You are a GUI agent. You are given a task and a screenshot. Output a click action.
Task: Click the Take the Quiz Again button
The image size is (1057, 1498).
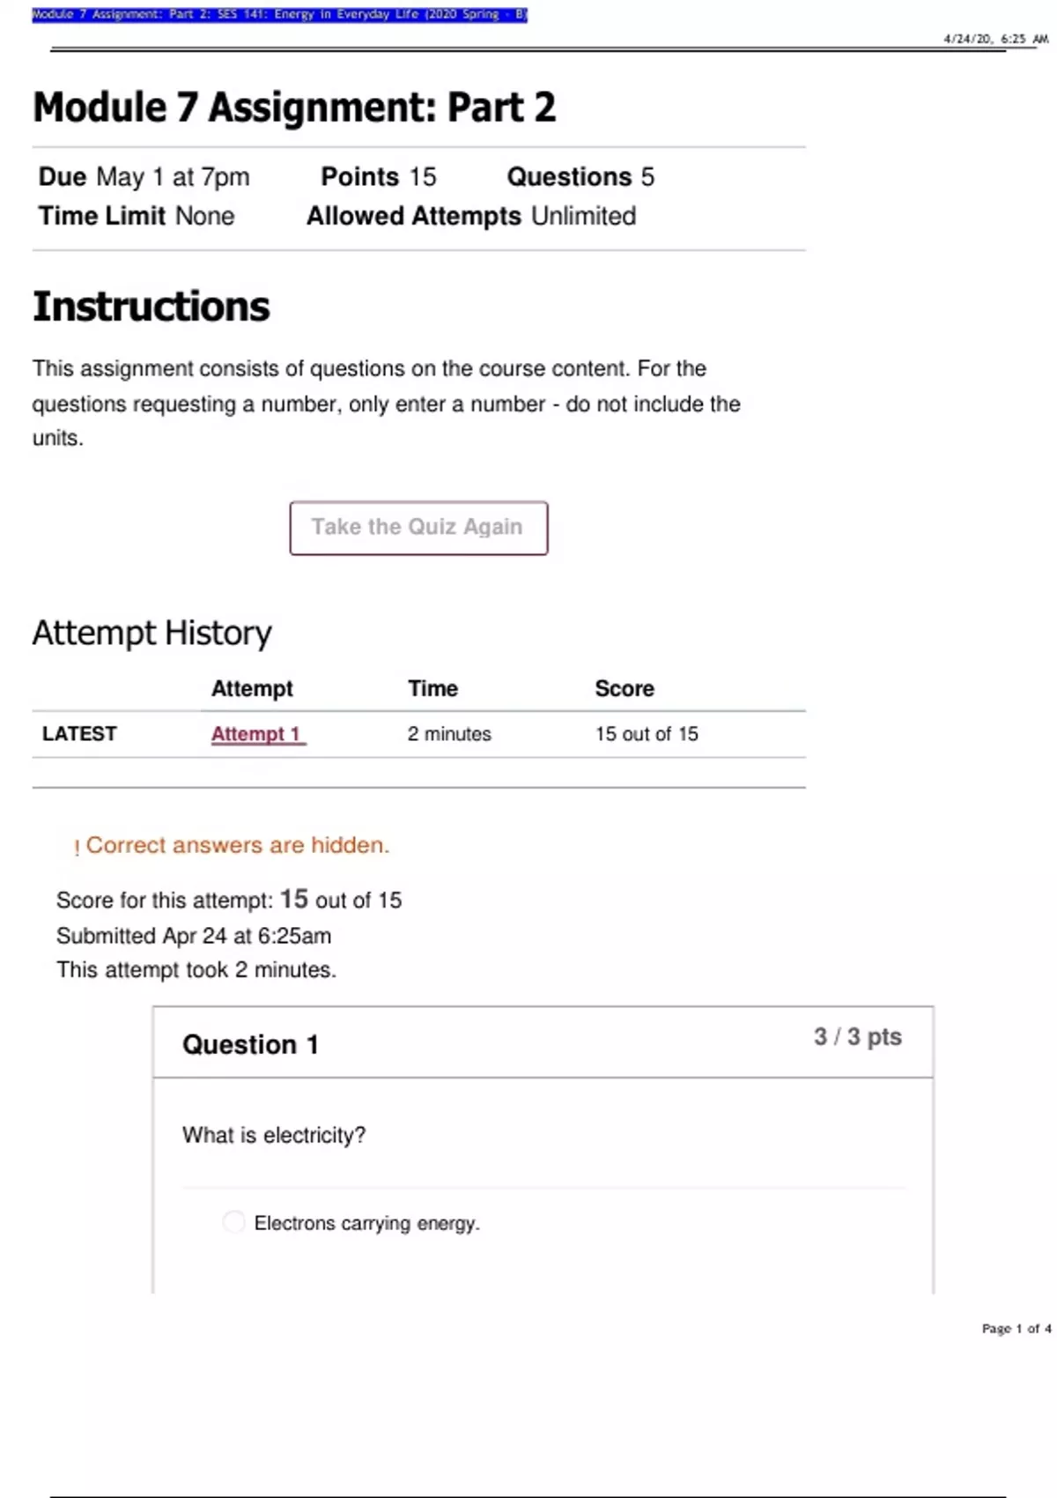pyautogui.click(x=418, y=528)
